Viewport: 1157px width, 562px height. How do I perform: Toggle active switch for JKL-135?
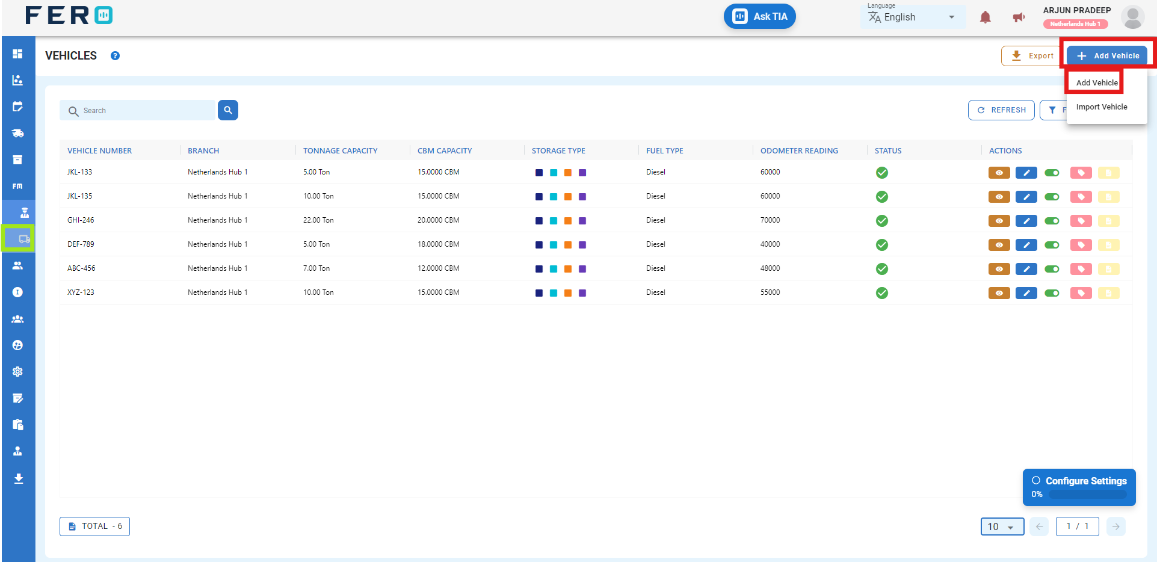1052,197
